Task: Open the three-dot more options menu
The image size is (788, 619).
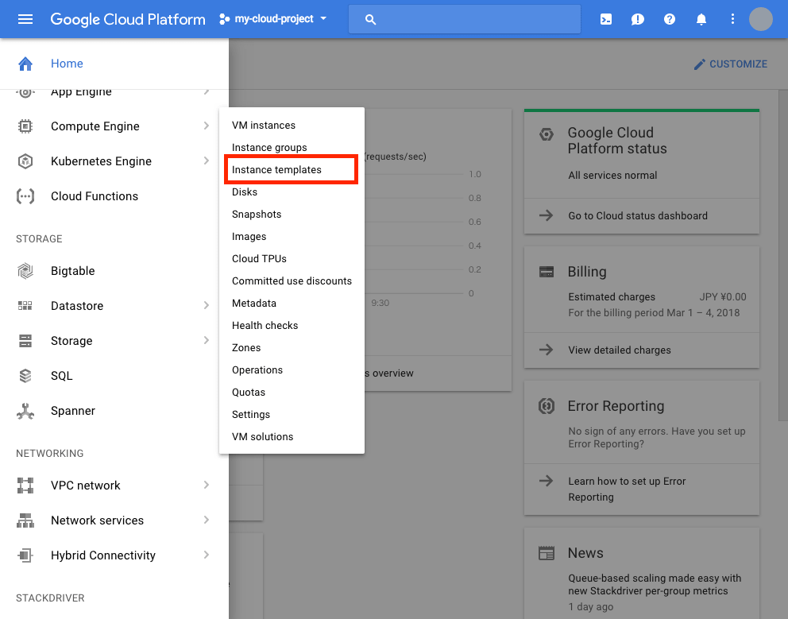Action: tap(732, 19)
